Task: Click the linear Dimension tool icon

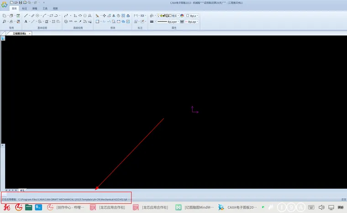Action: tap(136, 16)
